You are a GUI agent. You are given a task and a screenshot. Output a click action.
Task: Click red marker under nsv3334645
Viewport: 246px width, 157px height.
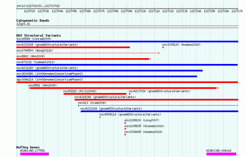125,135
